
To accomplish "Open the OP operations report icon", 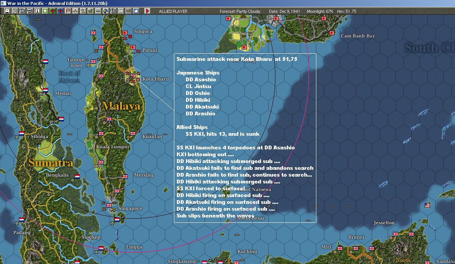I will tap(120, 11).
